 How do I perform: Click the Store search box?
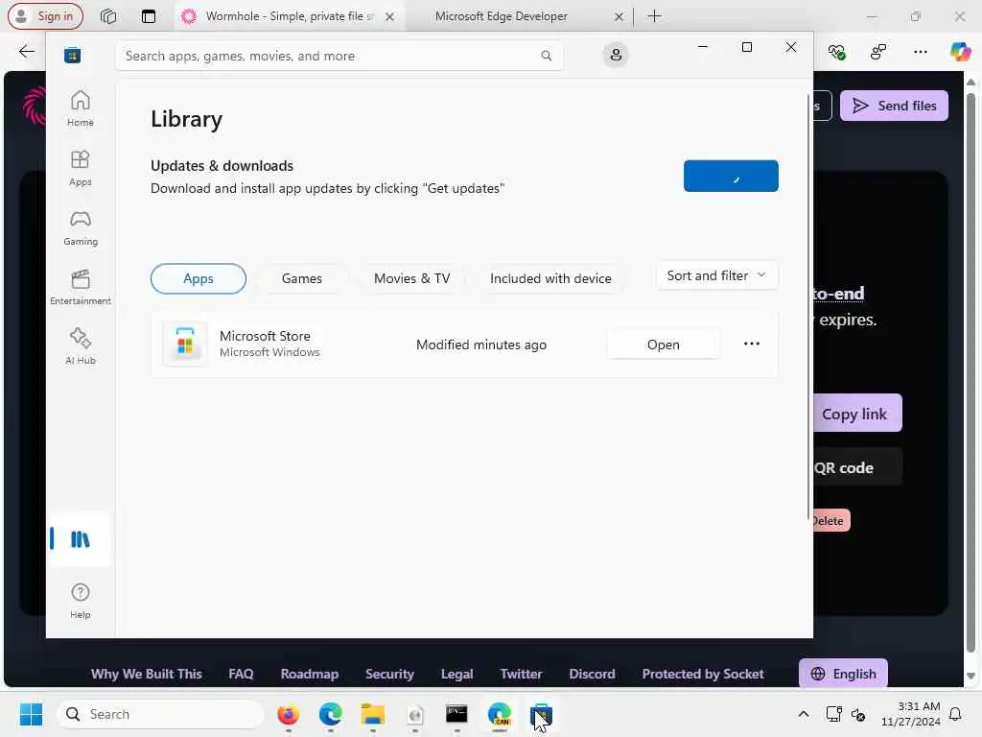(x=339, y=56)
